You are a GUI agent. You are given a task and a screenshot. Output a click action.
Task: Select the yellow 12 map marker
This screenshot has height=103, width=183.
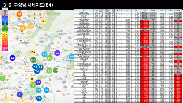(32, 79)
